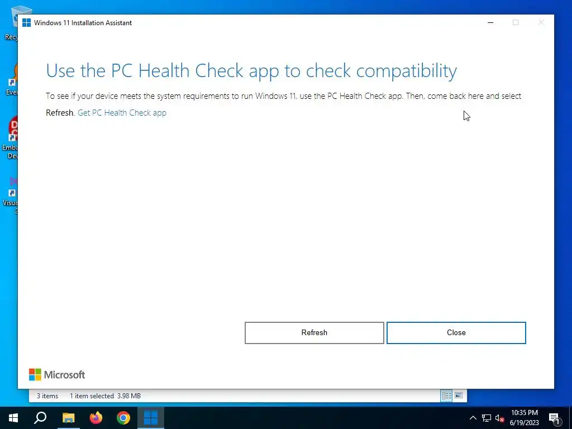Open the Windows Start menu
This screenshot has width=572, height=429.
click(13, 418)
